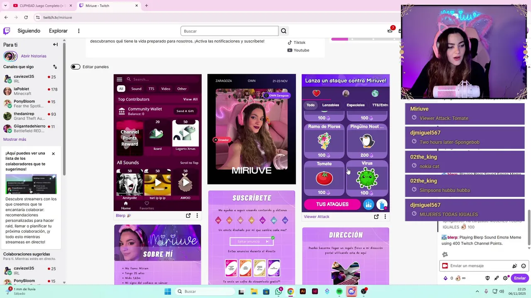The height and width of the screenshot is (298, 531).
Task: Toggle Editar paneles switch
Action: pos(76,67)
